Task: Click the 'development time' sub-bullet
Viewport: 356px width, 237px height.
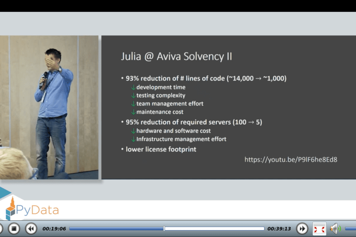Action: (158, 87)
